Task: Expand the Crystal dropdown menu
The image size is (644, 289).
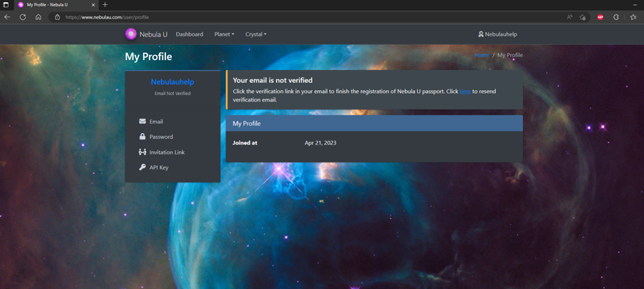Action: (256, 34)
